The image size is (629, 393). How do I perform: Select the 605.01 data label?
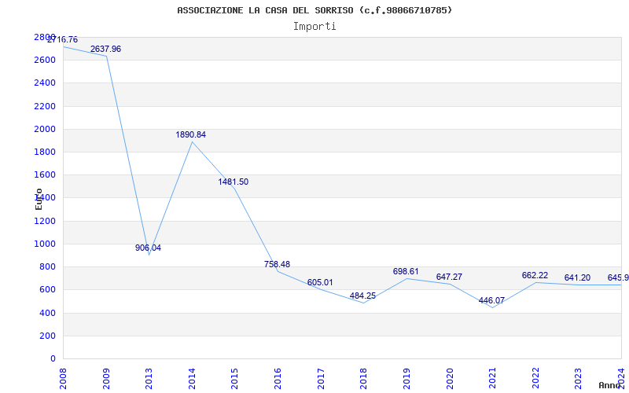pyautogui.click(x=320, y=282)
